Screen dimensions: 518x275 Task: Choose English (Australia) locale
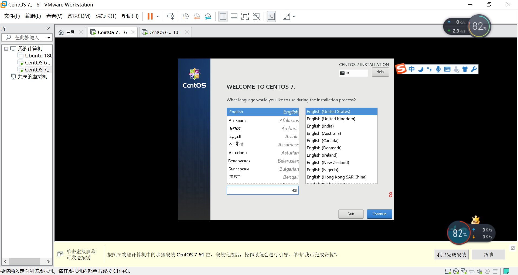pyautogui.click(x=341, y=133)
